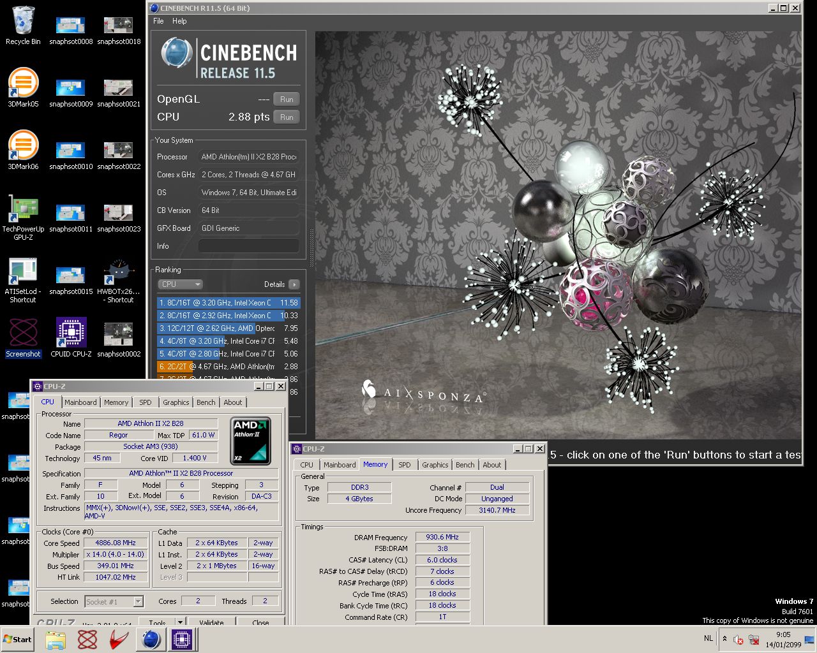817x653 pixels.
Task: Switch to Cinebench via taskbar globe icon
Action: (x=151, y=640)
